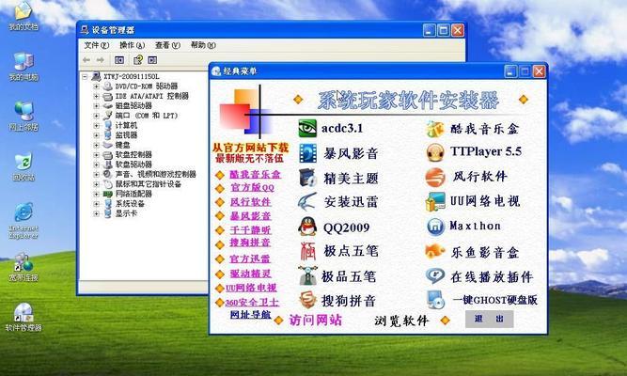Follow the 官方版QQ link
This screenshot has height=376, width=627.
[x=252, y=188]
